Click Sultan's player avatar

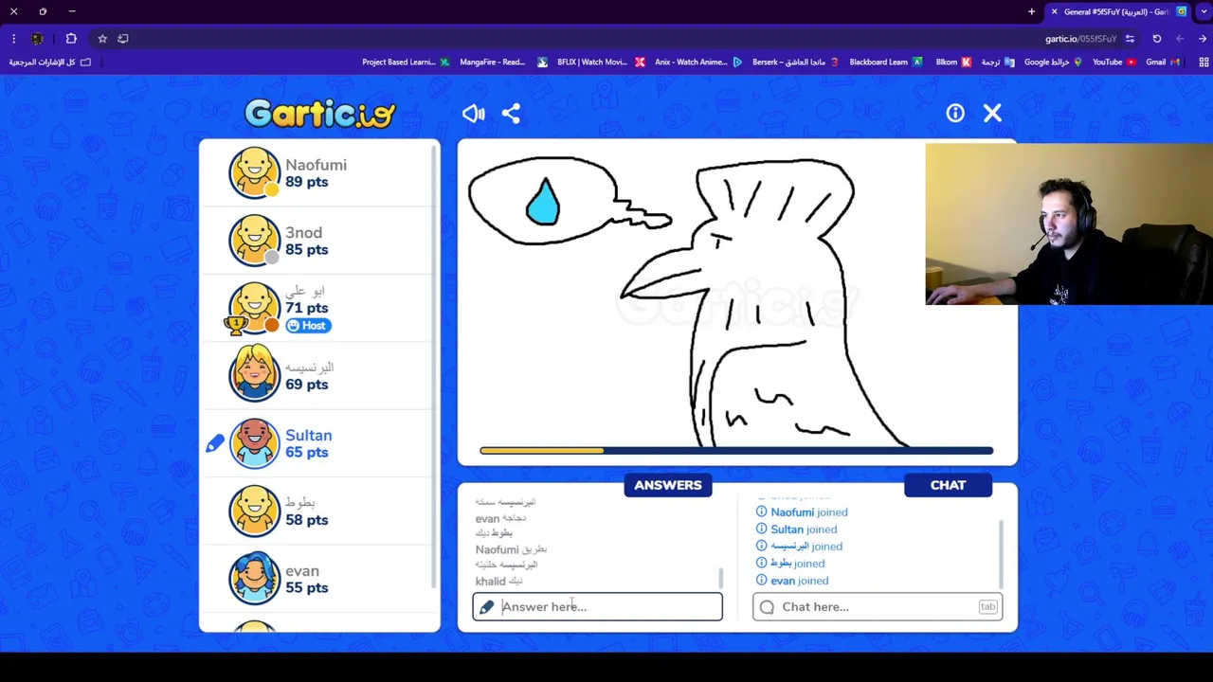[254, 443]
